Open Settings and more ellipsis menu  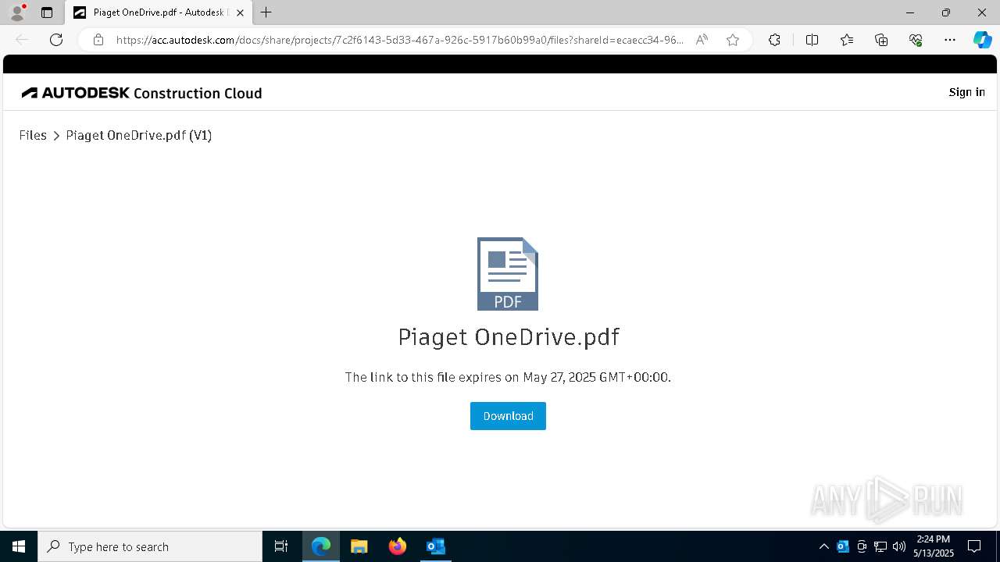pyautogui.click(x=950, y=40)
